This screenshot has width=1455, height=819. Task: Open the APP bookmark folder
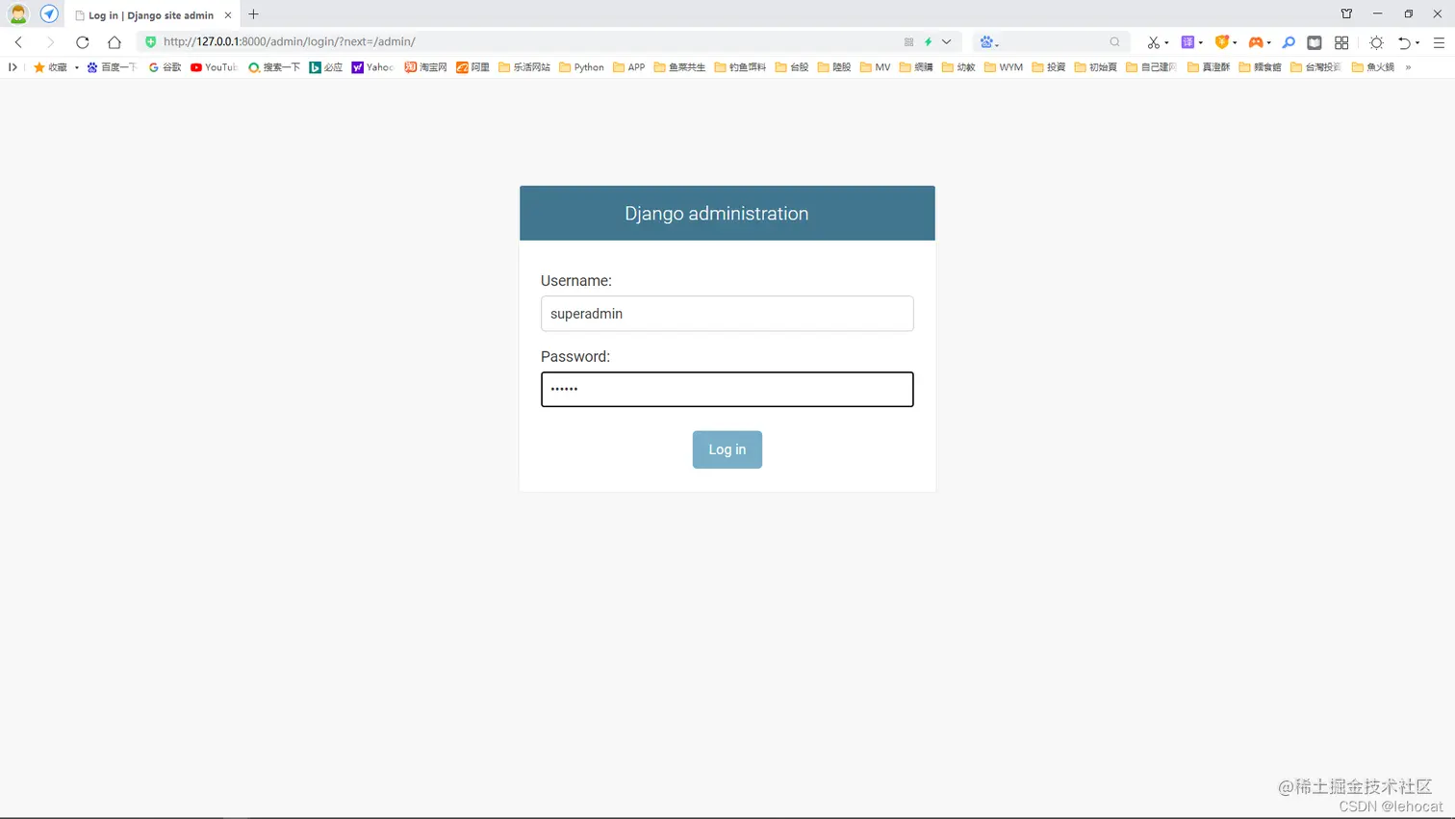[x=629, y=67]
